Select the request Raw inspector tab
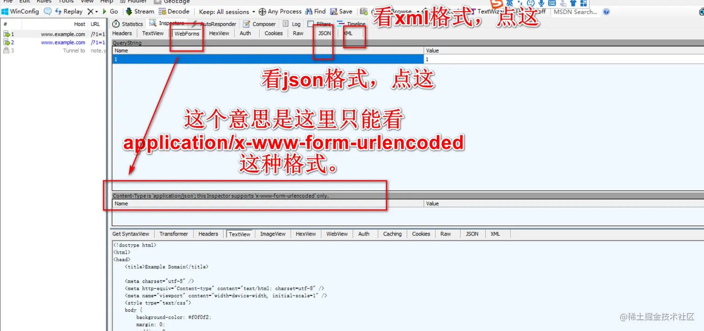Screen dimensions: 704x331 [298, 33]
